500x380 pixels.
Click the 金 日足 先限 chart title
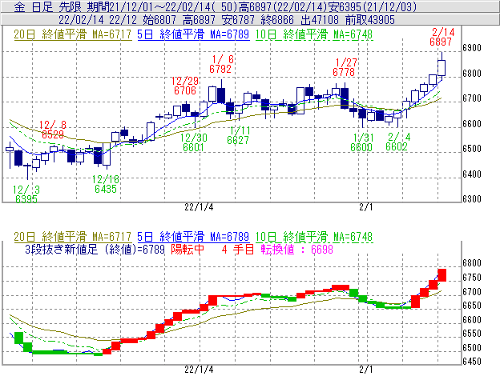(47, 6)
